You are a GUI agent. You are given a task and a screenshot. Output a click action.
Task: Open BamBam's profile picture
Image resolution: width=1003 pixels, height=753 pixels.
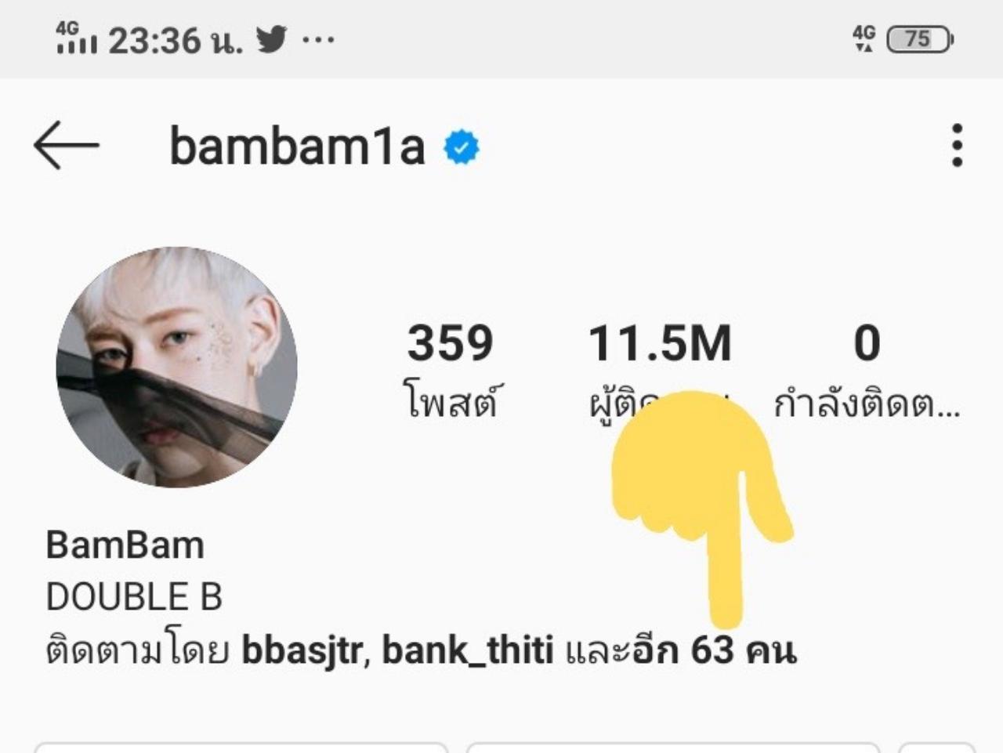177,367
